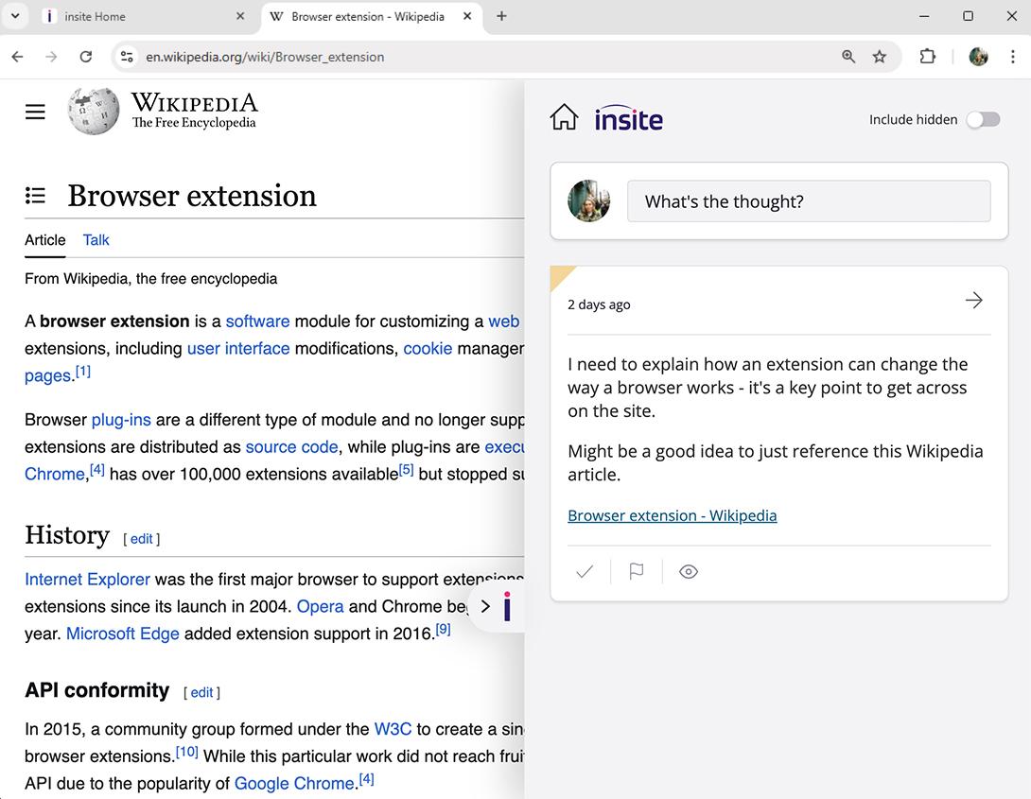
Task: Open the Chrome profile avatar
Action: pyautogui.click(x=978, y=57)
